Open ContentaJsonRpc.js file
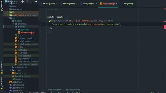166x93 pixels. (27, 38)
